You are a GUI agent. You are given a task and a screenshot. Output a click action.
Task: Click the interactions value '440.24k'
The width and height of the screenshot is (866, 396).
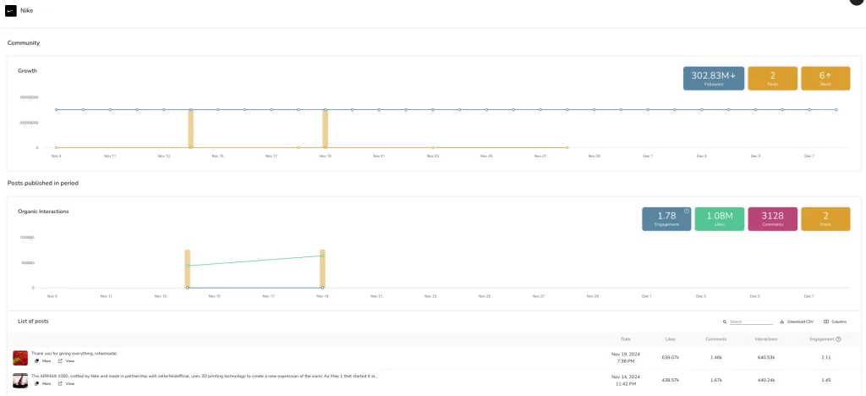click(766, 380)
